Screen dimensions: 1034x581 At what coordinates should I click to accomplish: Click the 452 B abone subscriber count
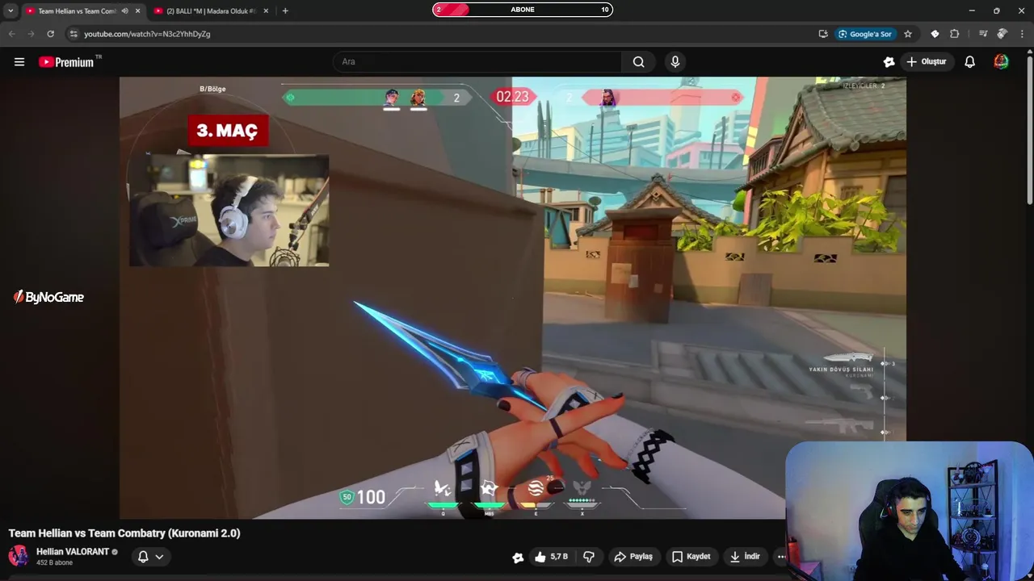click(x=54, y=563)
